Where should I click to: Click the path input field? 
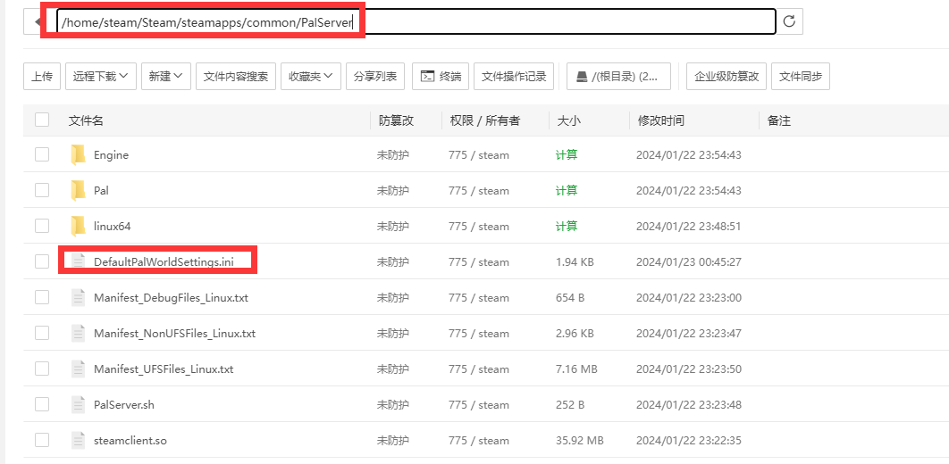coord(416,21)
